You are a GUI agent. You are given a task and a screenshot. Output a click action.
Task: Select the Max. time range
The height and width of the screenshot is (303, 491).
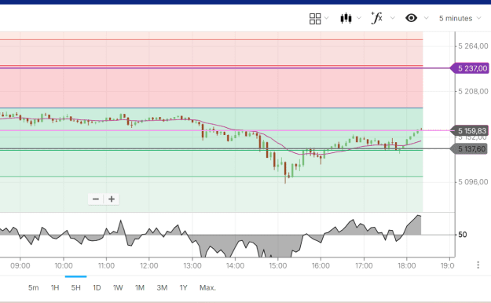207,287
